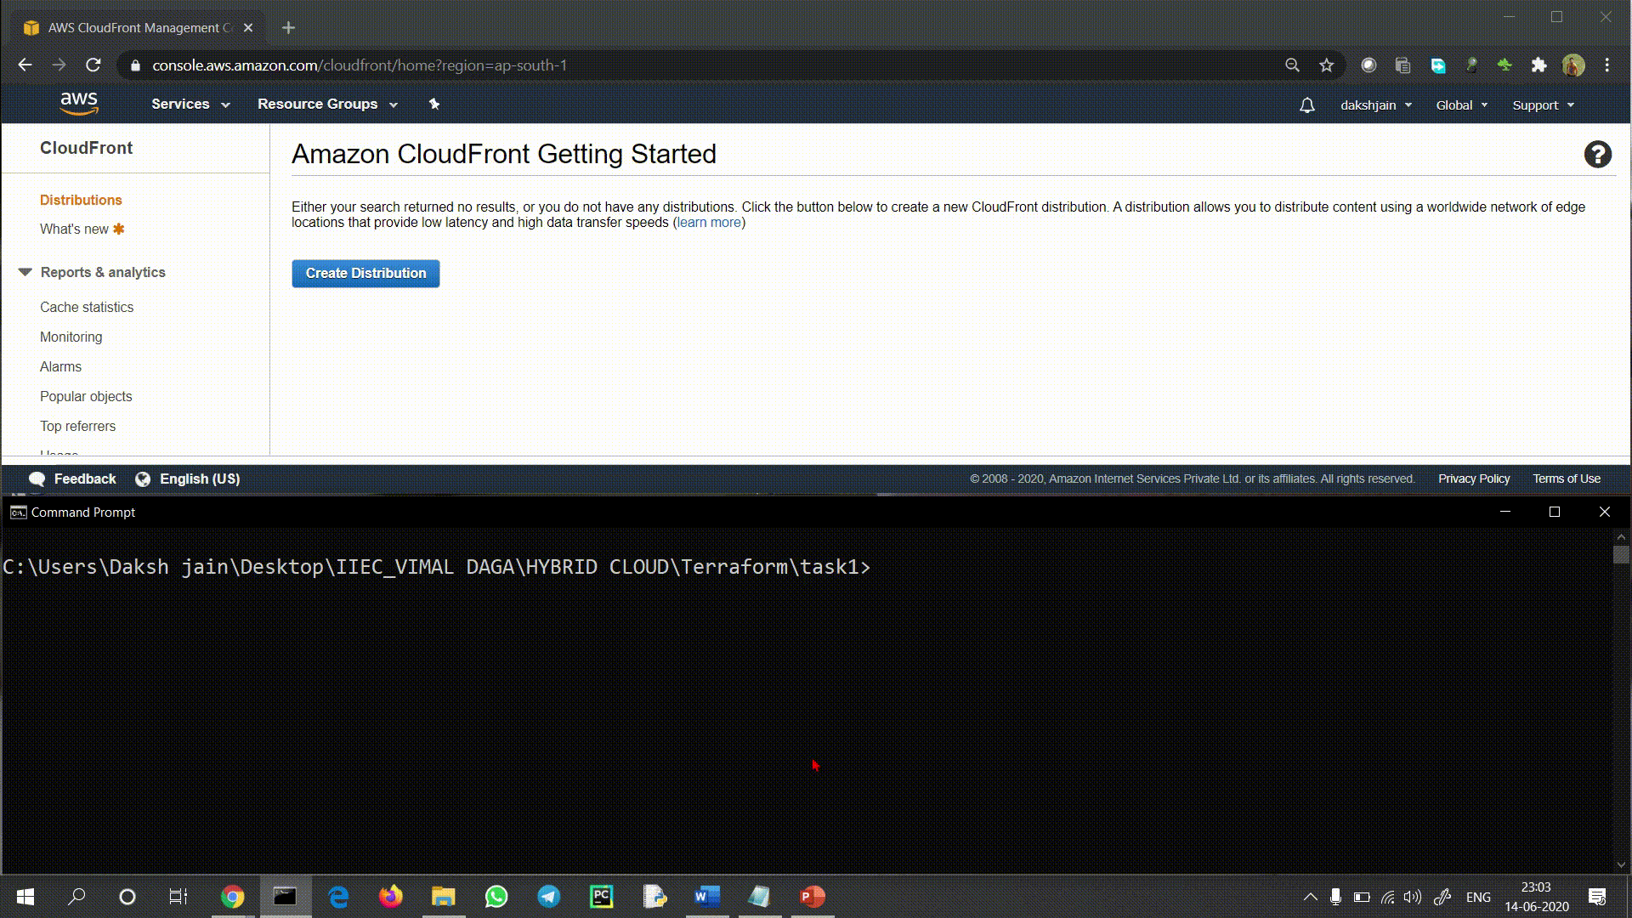Click the AWS logo in the console header

pyautogui.click(x=79, y=104)
